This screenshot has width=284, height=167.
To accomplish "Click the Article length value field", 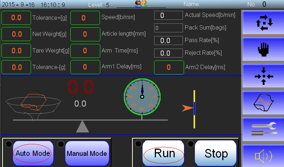I will coord(85,34).
